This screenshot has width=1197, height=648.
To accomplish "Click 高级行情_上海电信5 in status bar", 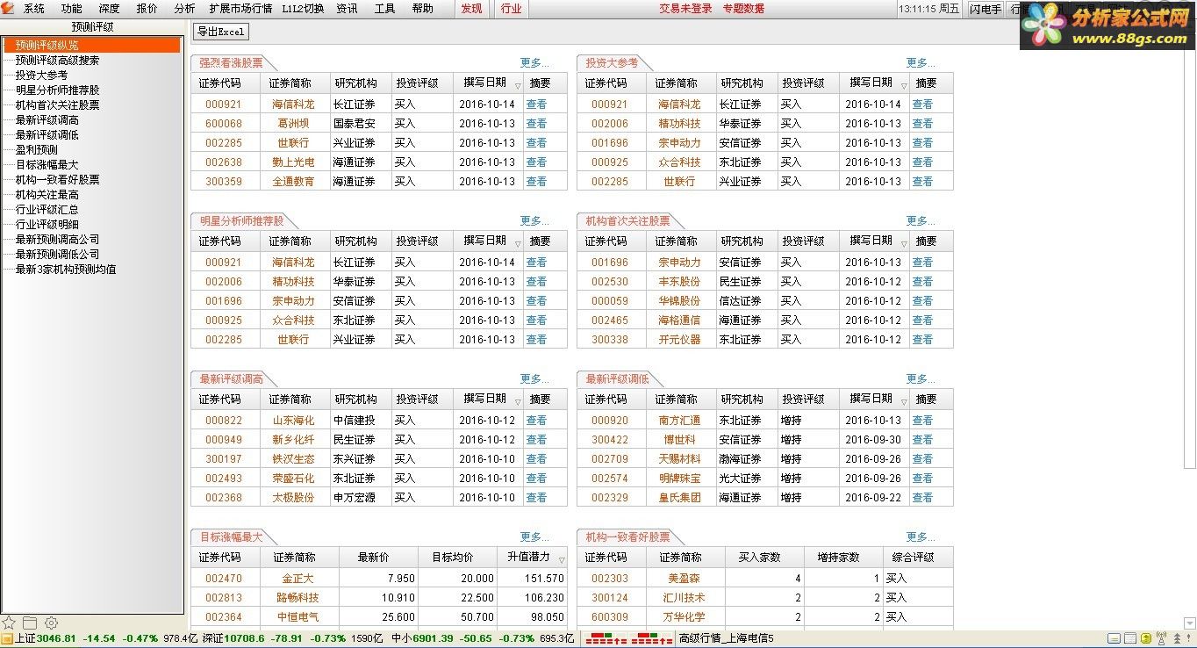I will click(727, 639).
